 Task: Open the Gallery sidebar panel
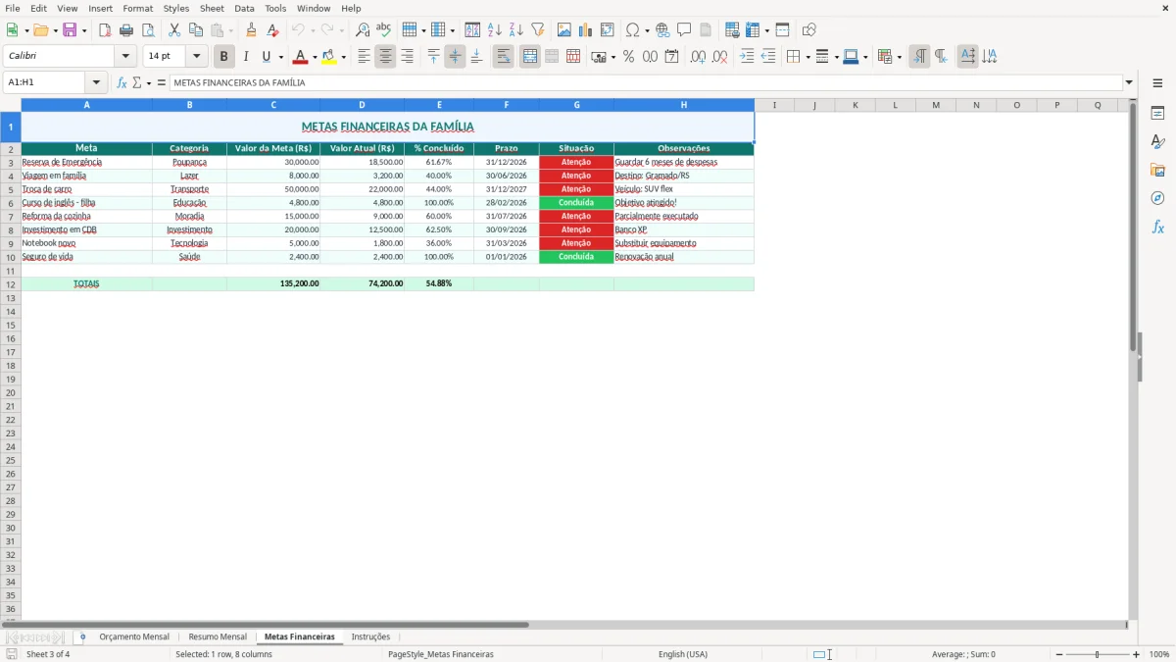click(1157, 171)
